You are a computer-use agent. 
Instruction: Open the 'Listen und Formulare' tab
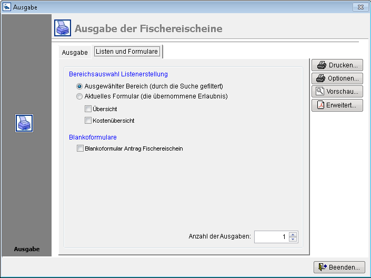tap(127, 52)
